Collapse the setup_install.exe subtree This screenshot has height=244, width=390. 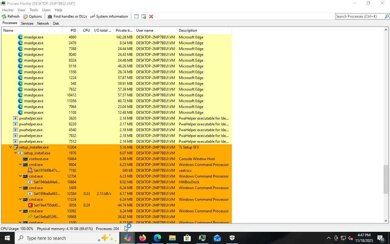16,153
